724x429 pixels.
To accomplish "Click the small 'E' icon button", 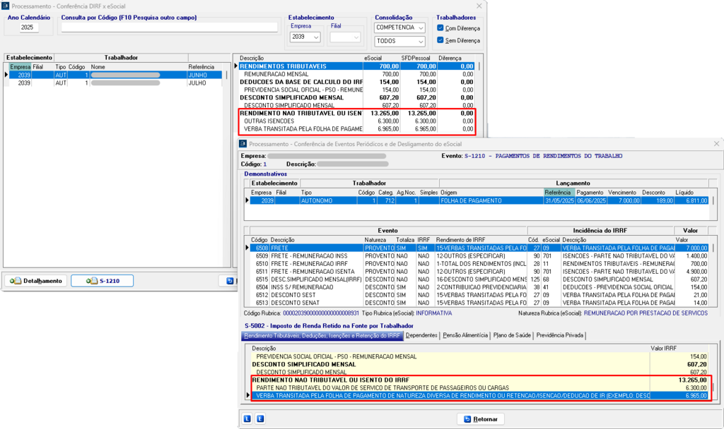I will click(x=259, y=418).
